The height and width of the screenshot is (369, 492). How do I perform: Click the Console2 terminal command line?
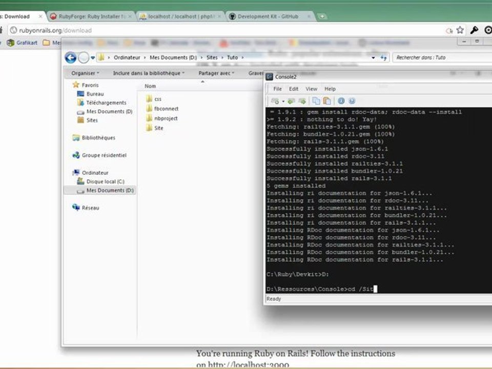click(x=322, y=289)
